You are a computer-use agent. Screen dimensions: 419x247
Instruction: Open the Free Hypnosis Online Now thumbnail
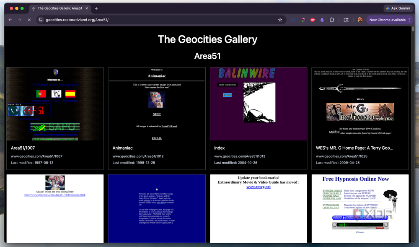360,208
